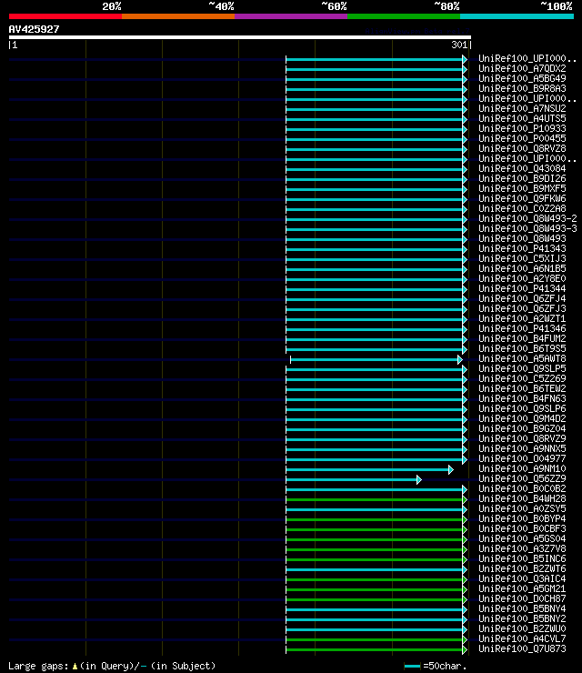The height and width of the screenshot is (673, 582).
Task: Open the UniRef100_D0CH87 hit label
Action: [x=522, y=598]
